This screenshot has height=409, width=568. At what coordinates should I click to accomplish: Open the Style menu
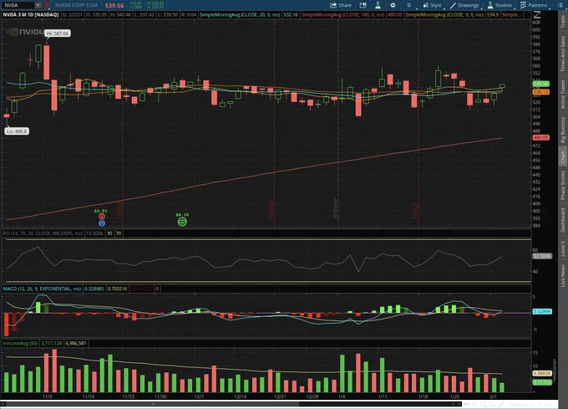pos(432,5)
